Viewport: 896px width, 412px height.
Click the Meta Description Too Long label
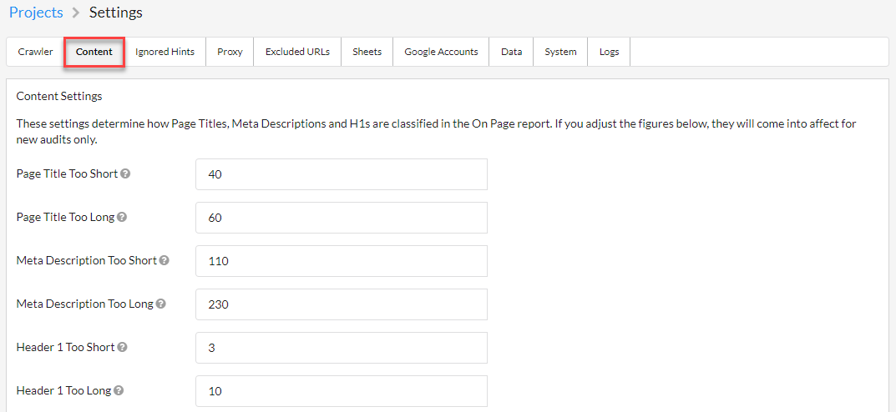pyautogui.click(x=85, y=304)
